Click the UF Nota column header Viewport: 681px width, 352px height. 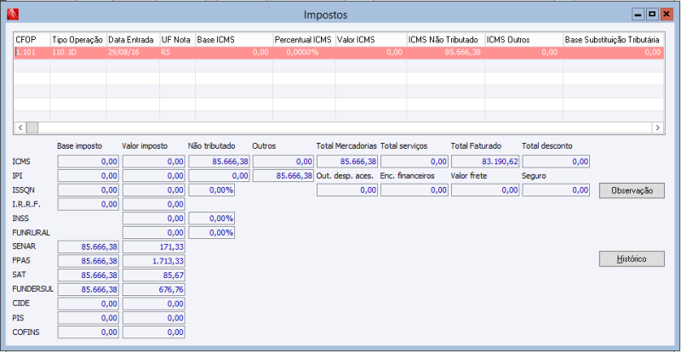tap(177, 39)
